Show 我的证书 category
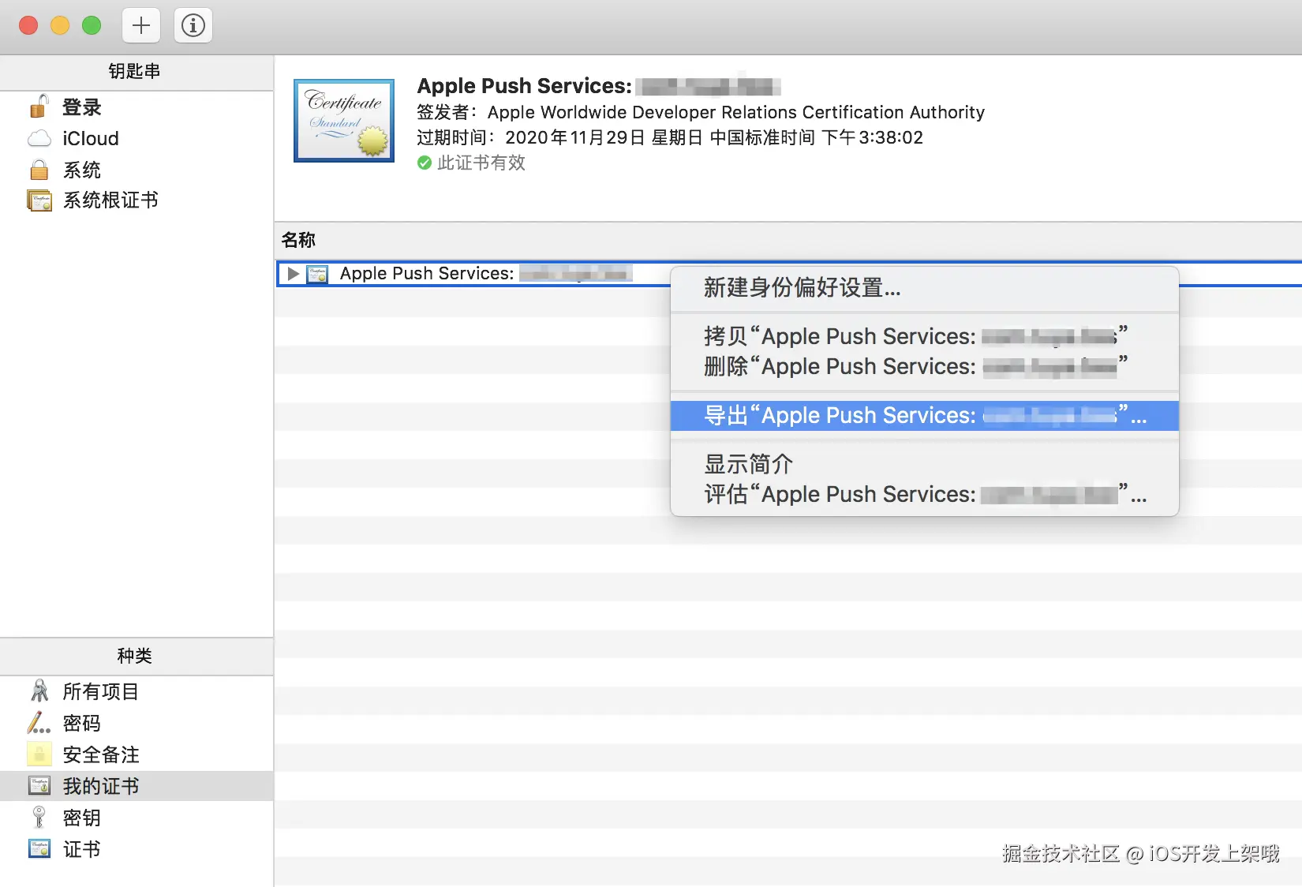Viewport: 1302px width, 887px height. [x=137, y=786]
